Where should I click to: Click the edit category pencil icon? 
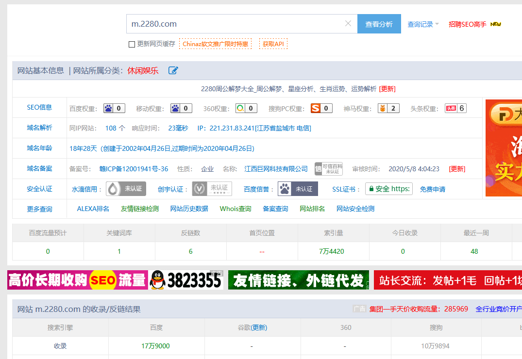coord(173,70)
